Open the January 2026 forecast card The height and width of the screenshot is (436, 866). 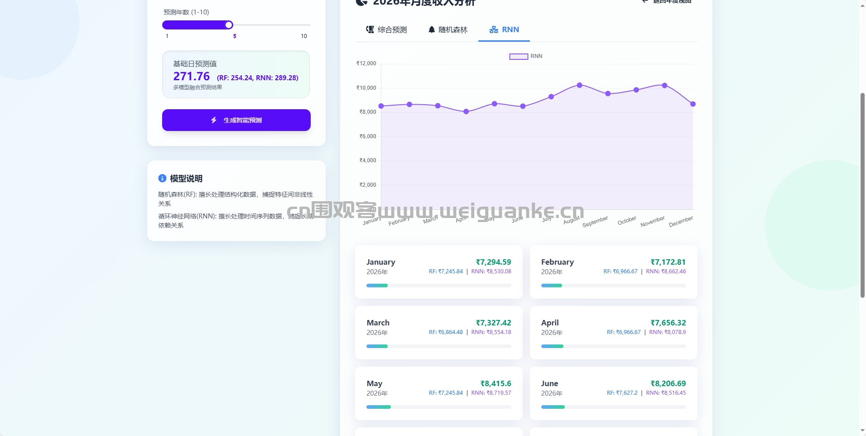click(x=438, y=272)
